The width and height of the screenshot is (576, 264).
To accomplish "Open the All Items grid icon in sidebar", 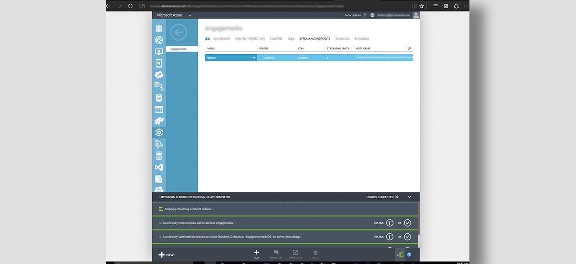I will [x=159, y=29].
